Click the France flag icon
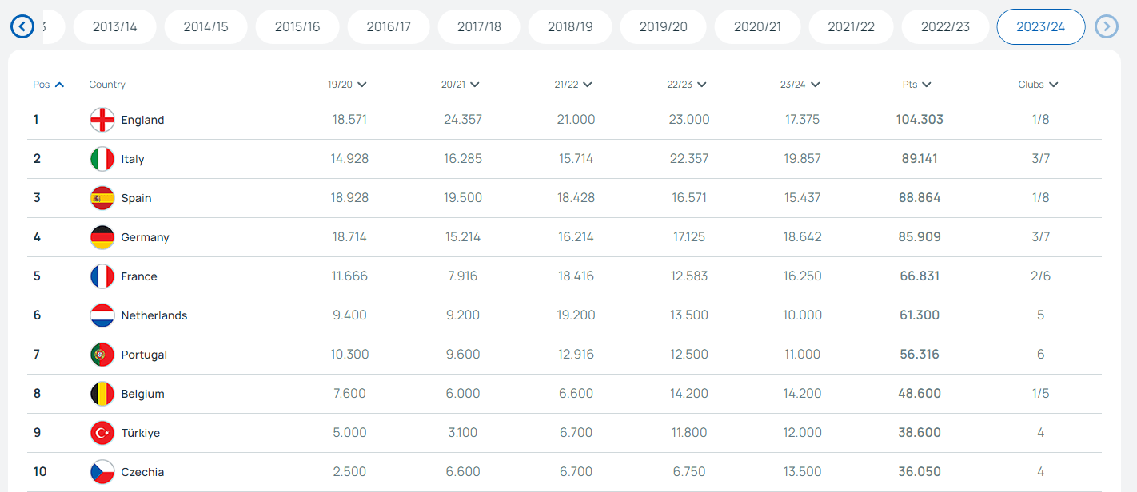Viewport: 1137px width, 492px height. coord(102,276)
